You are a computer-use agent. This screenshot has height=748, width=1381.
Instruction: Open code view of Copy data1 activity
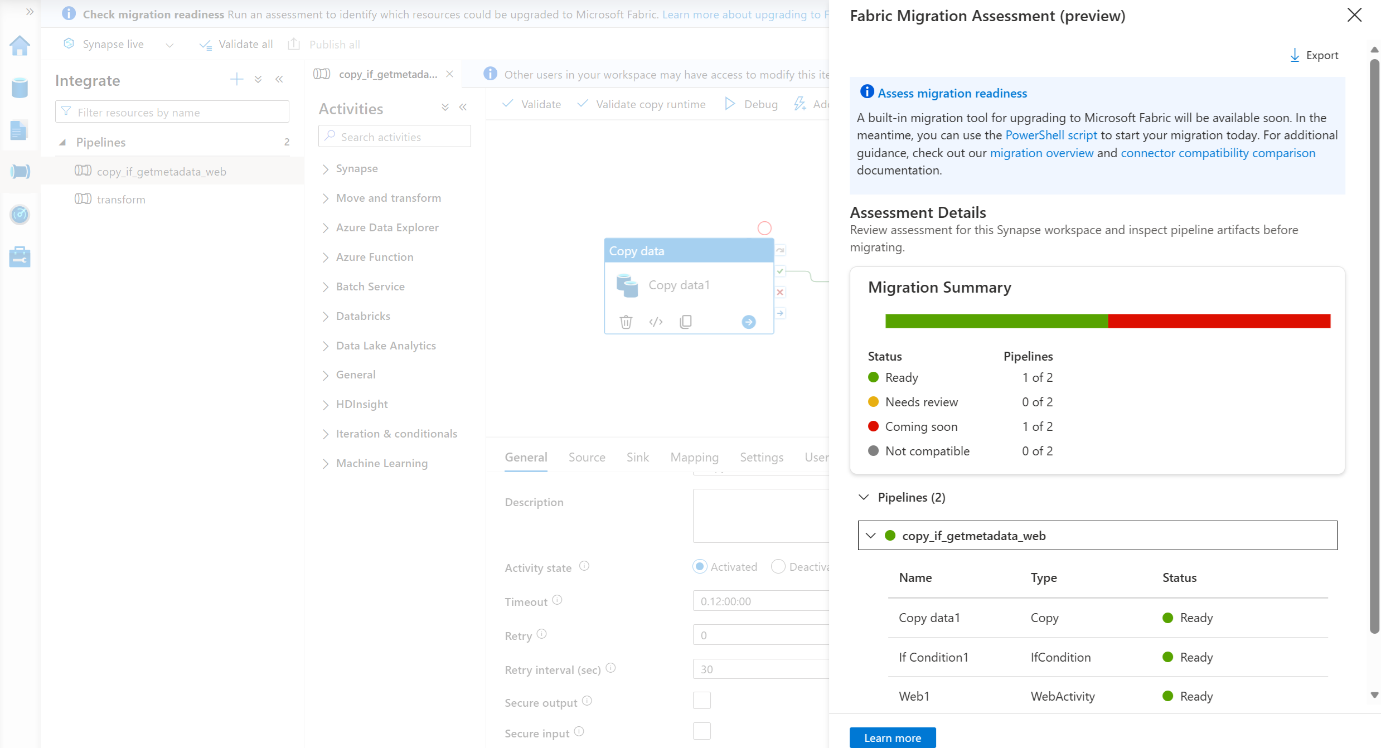tap(655, 322)
